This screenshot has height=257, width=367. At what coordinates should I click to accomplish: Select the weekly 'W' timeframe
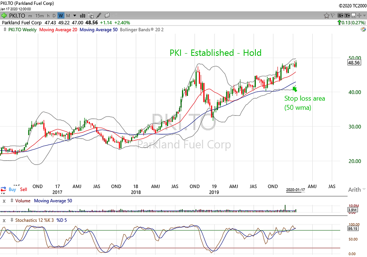(61, 16)
